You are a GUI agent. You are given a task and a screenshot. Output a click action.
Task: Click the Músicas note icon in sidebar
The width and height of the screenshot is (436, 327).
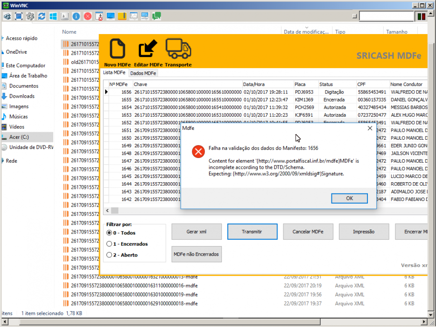click(x=4, y=117)
